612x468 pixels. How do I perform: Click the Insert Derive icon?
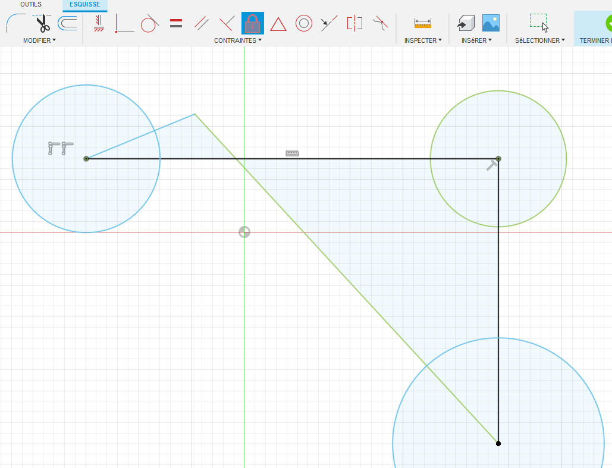tap(466, 23)
